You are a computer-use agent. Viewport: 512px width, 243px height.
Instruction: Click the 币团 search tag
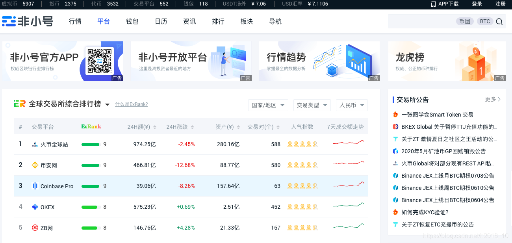[x=465, y=21]
